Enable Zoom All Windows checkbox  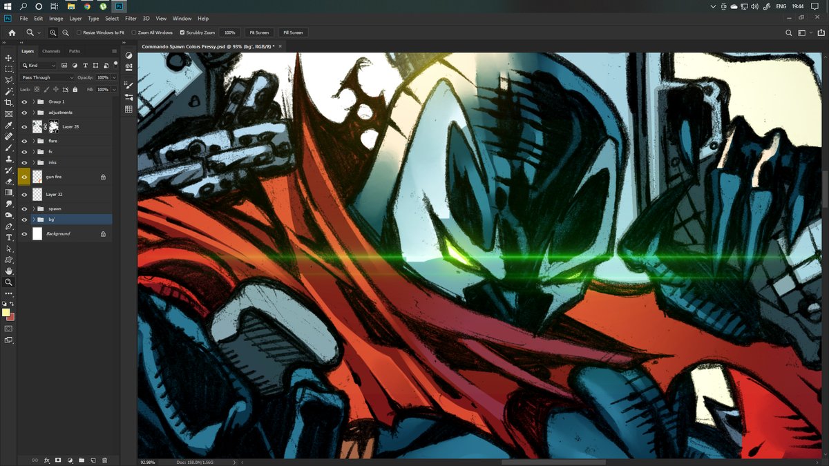coord(133,32)
